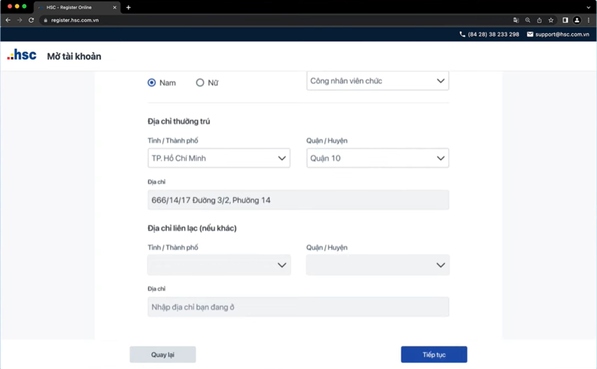Click the Địa chỉ thường trú heading

179,121
